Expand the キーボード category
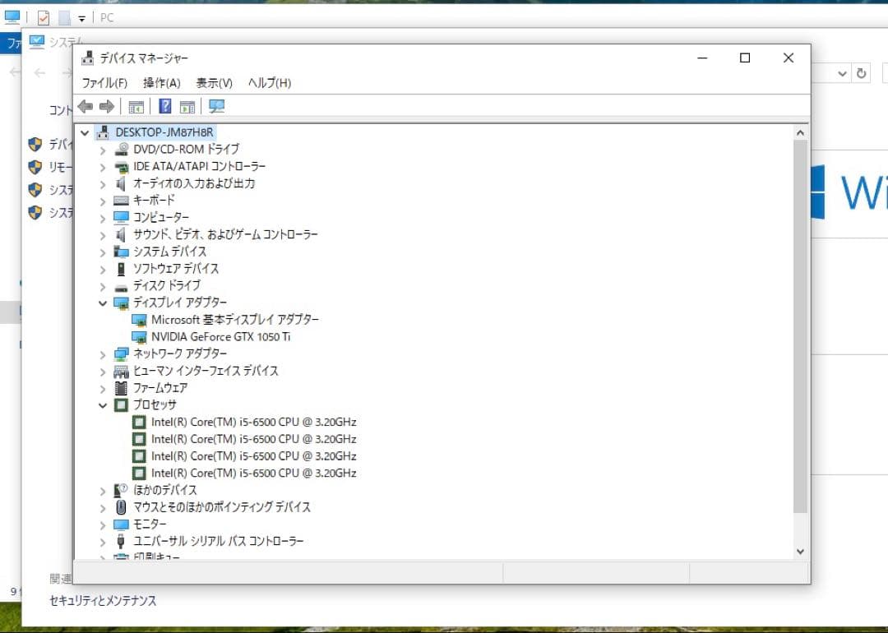The height and width of the screenshot is (633, 888). coord(103,201)
